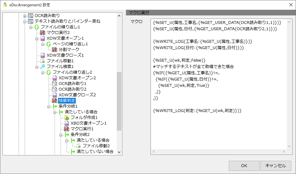Click the ファイル移動2 move icon
The image size is (296, 174).
tap(79, 146)
